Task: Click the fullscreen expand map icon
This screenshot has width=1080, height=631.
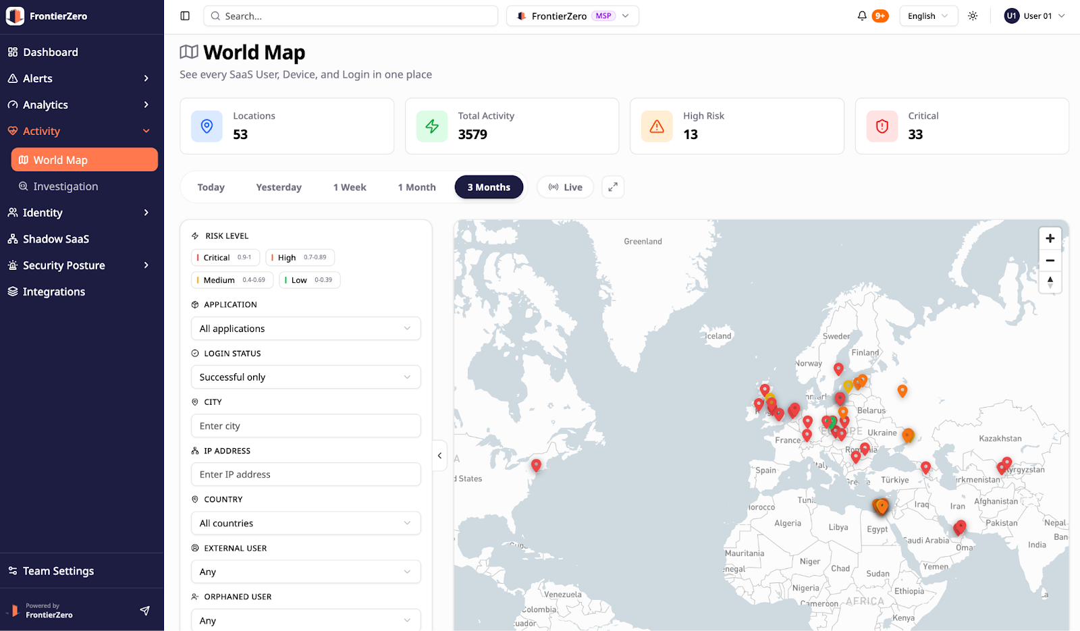Action: (x=613, y=187)
